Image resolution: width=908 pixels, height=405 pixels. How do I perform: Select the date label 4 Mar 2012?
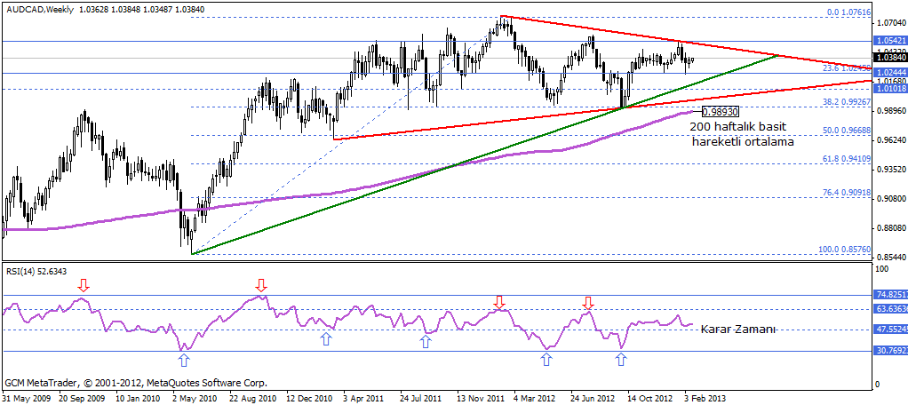pos(535,399)
